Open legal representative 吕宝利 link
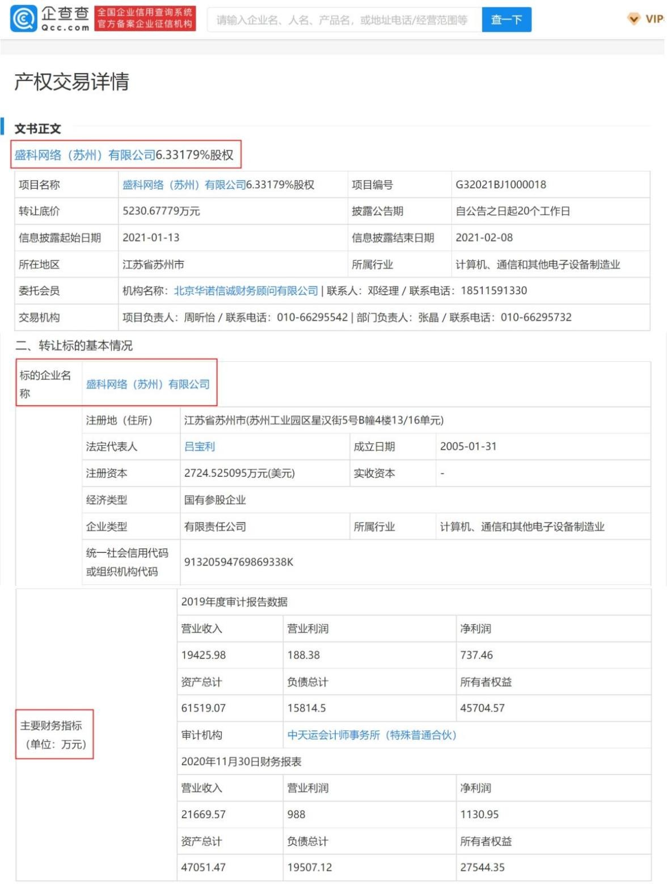The width and height of the screenshot is (667, 884). 200,447
